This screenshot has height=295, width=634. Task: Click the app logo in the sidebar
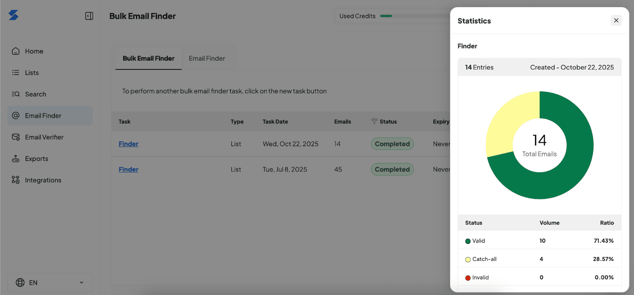tap(13, 15)
